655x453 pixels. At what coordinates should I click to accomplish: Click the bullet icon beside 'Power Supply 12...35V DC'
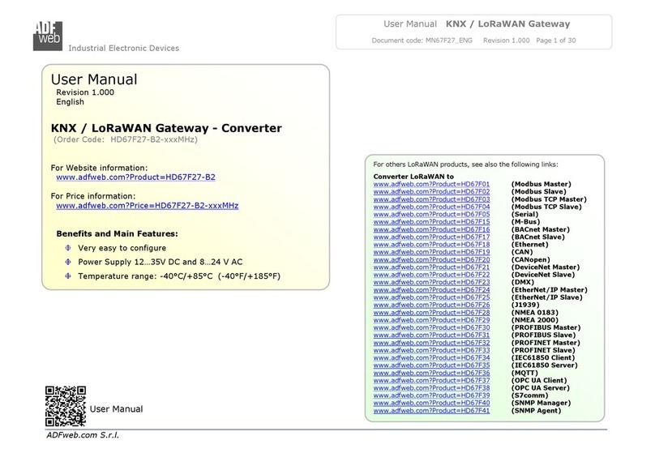[68, 262]
